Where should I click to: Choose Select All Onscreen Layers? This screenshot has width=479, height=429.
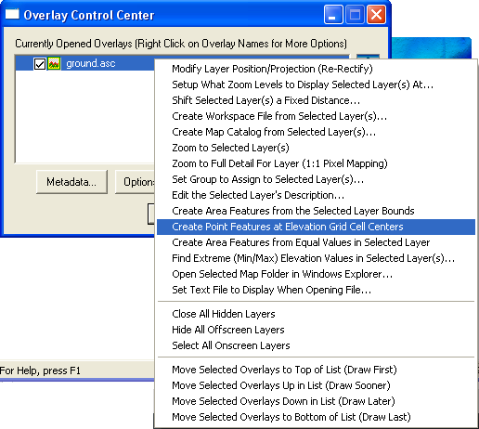pos(316,345)
